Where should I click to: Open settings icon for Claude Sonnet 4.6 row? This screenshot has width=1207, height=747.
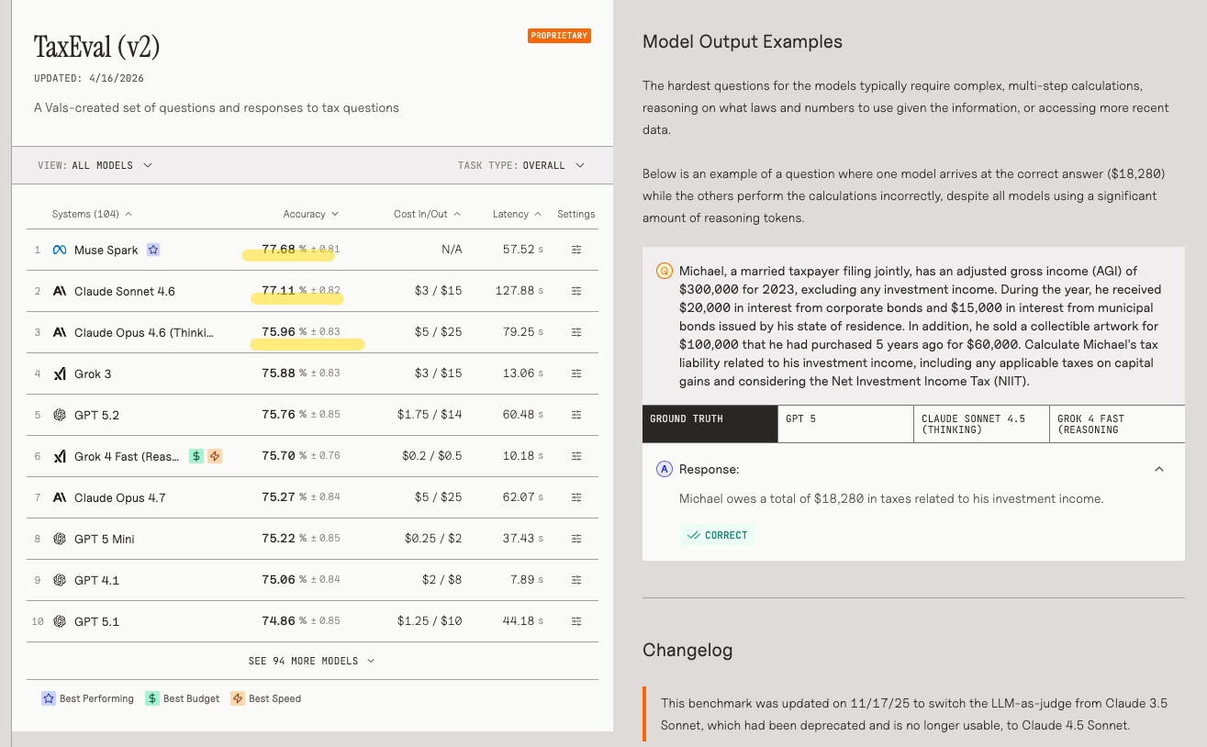click(x=576, y=291)
